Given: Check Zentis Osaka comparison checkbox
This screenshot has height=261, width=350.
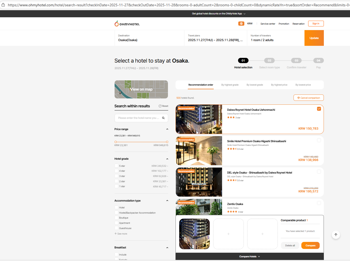Looking at the screenshot, I should coord(319,203).
